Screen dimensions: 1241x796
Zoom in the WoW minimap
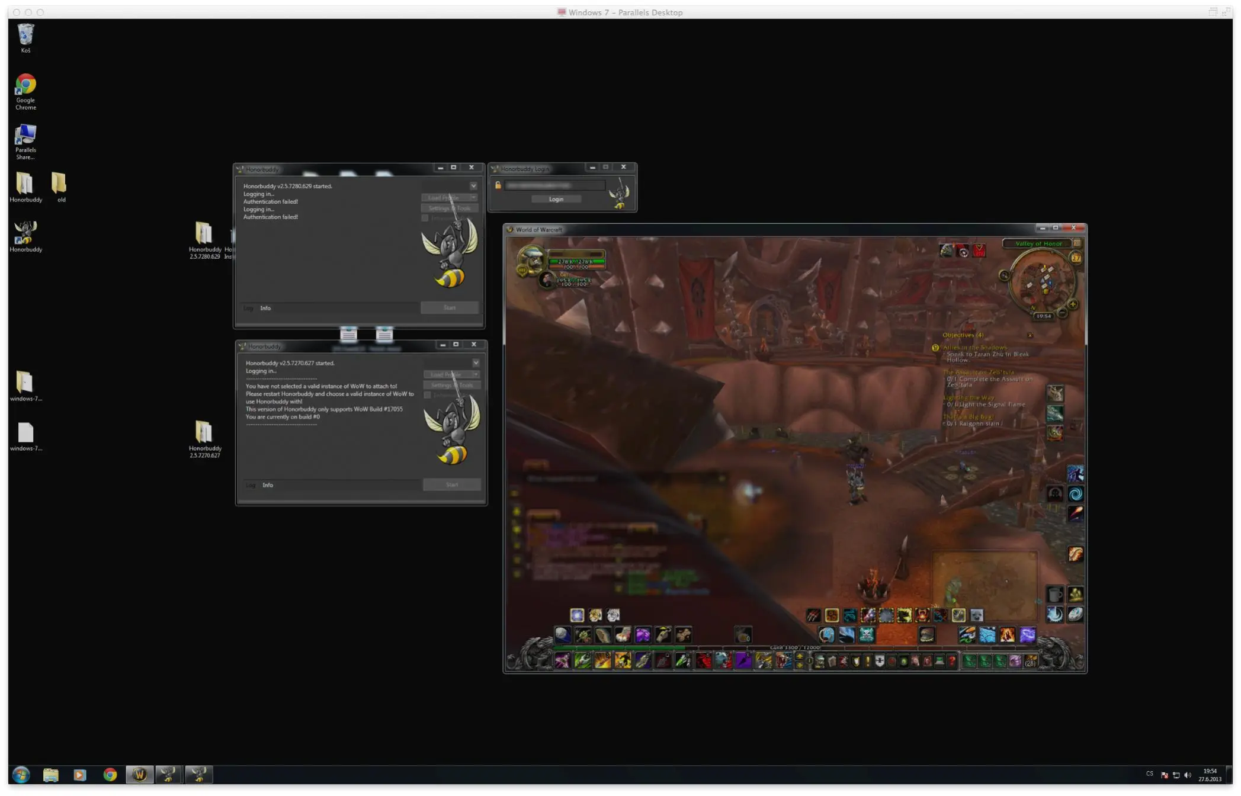[1073, 304]
